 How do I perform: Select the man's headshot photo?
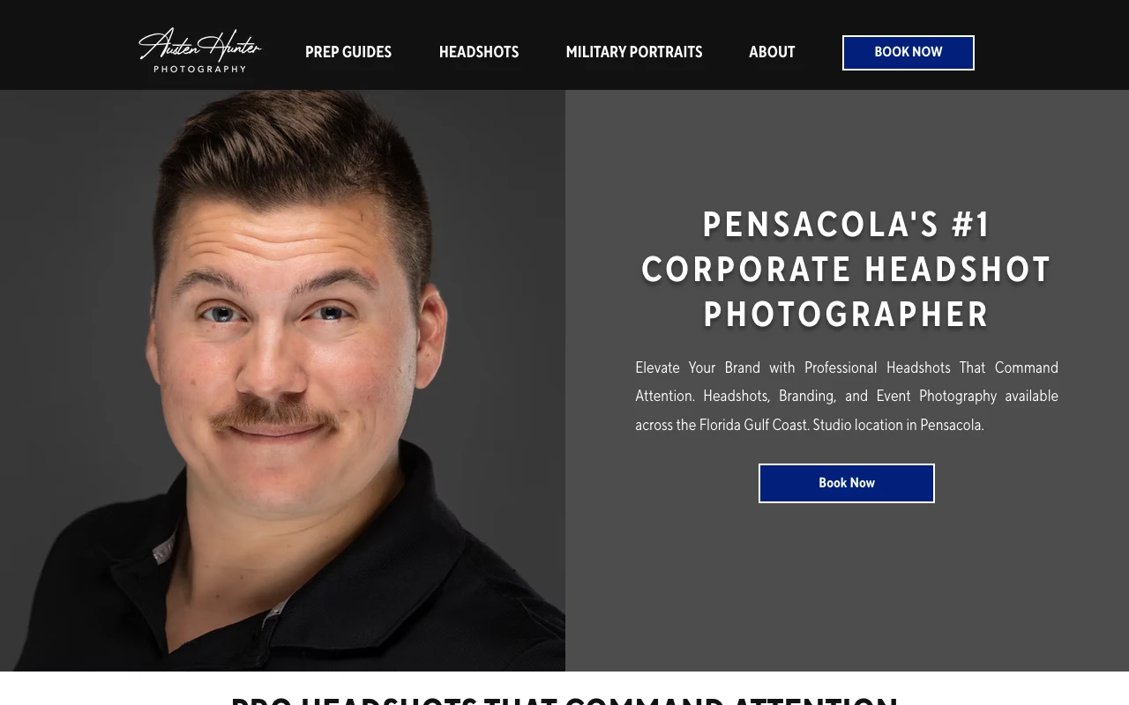pyautogui.click(x=282, y=381)
